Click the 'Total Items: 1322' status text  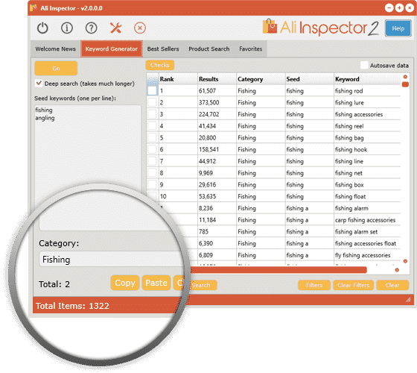72,306
